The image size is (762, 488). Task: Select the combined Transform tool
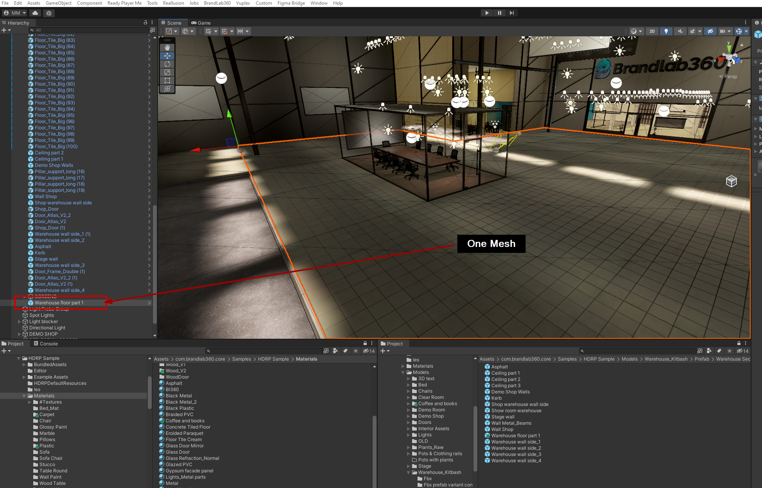[x=167, y=89]
